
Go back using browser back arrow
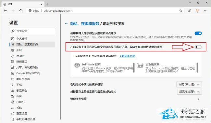[5, 10]
